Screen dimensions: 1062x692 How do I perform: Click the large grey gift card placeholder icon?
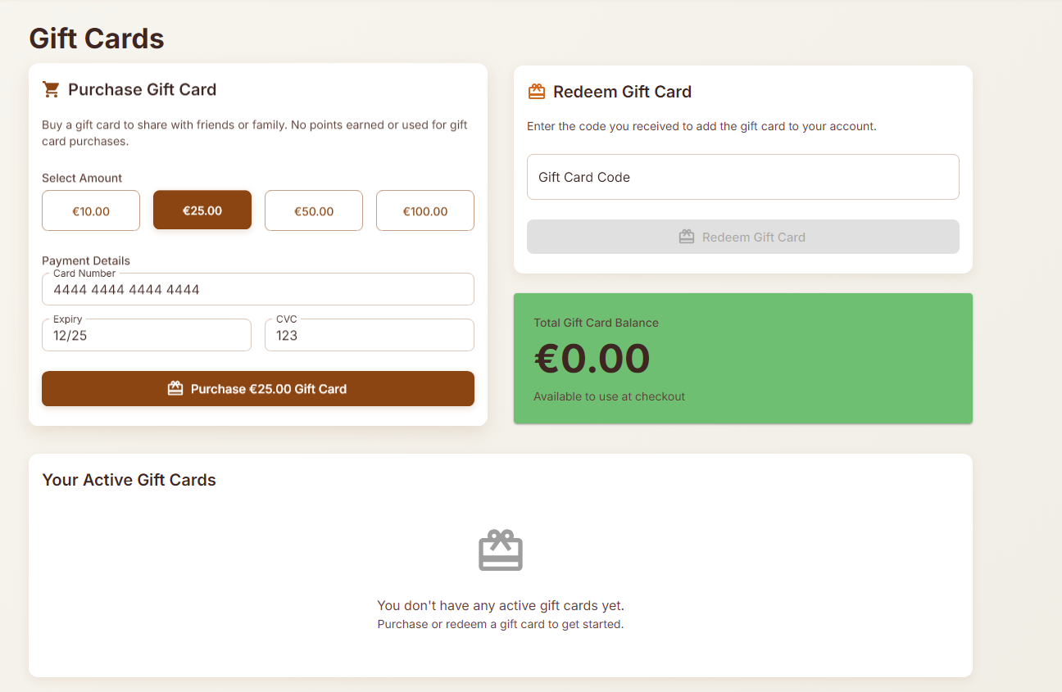pos(501,550)
